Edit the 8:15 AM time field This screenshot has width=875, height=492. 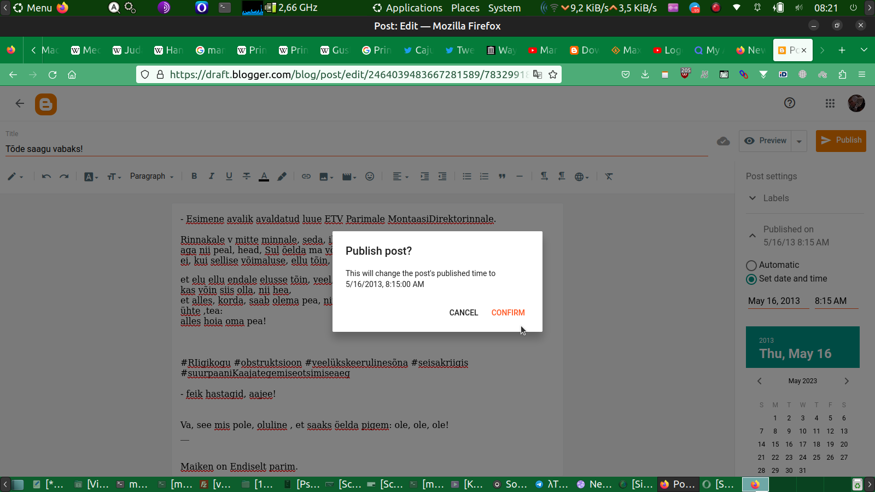[836, 301]
